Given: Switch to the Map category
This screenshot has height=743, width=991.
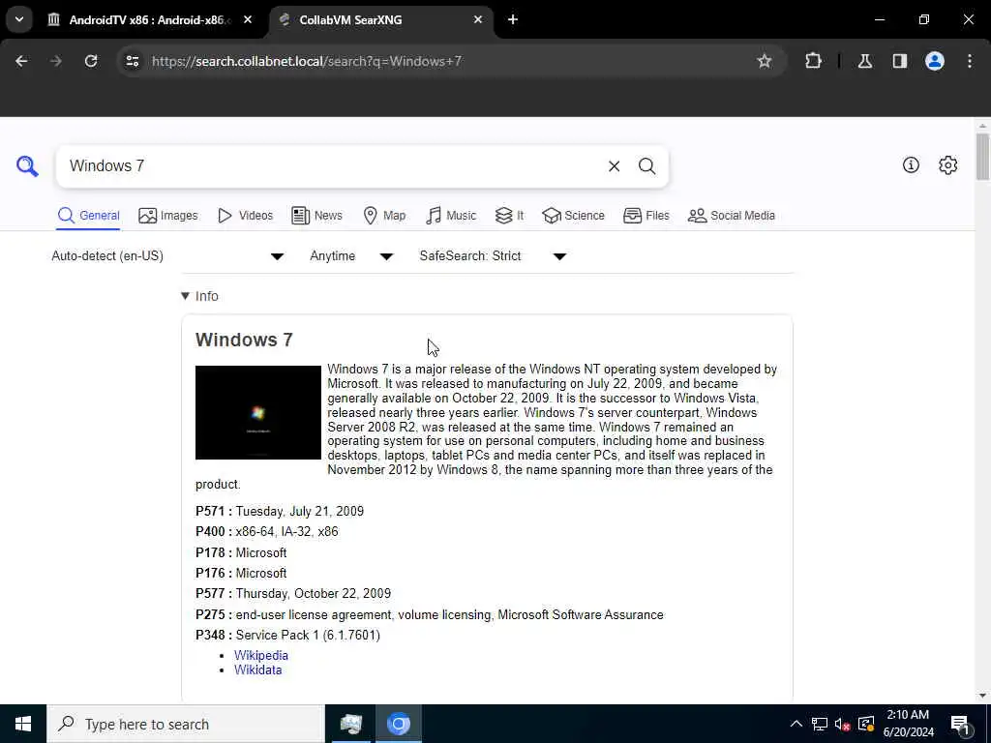Looking at the screenshot, I should (x=384, y=216).
